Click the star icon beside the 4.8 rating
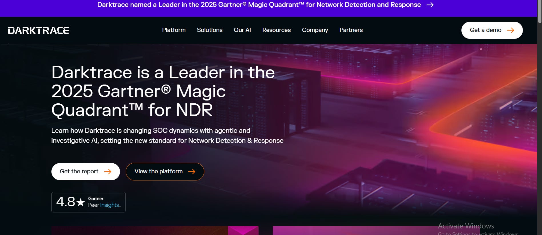The width and height of the screenshot is (542, 235). pos(81,202)
